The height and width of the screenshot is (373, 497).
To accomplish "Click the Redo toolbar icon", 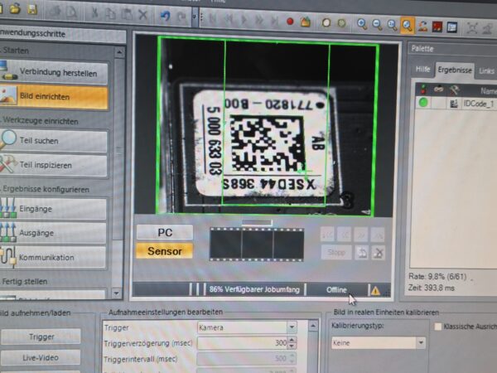I will [182, 17].
